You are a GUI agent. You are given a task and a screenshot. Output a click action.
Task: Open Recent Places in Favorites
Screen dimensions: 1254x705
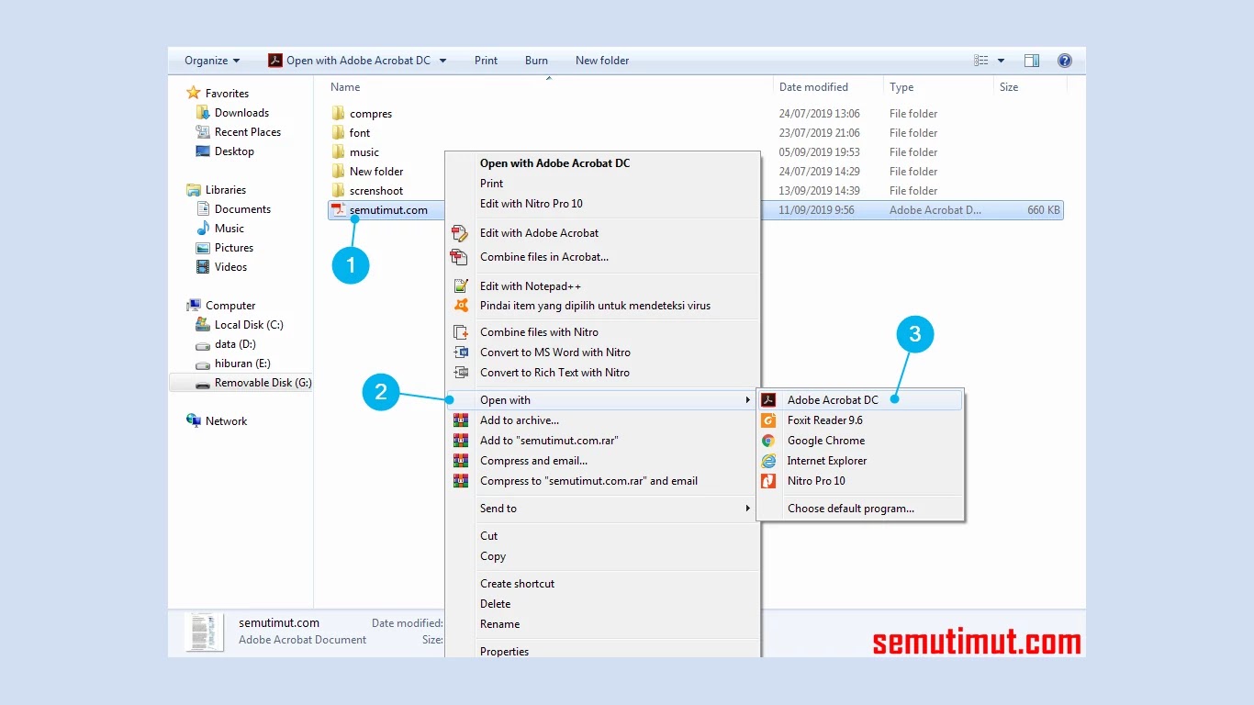pos(248,132)
